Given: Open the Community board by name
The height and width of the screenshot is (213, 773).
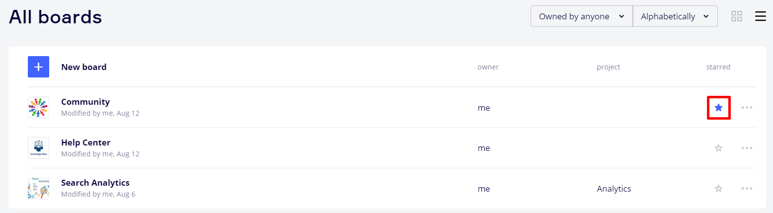Looking at the screenshot, I should pos(85,102).
